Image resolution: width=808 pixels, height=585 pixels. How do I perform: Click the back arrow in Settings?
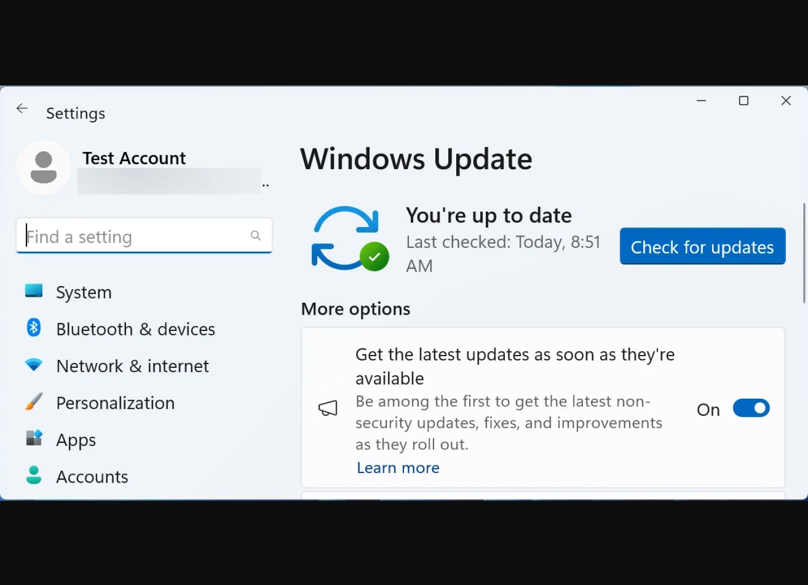[22, 108]
